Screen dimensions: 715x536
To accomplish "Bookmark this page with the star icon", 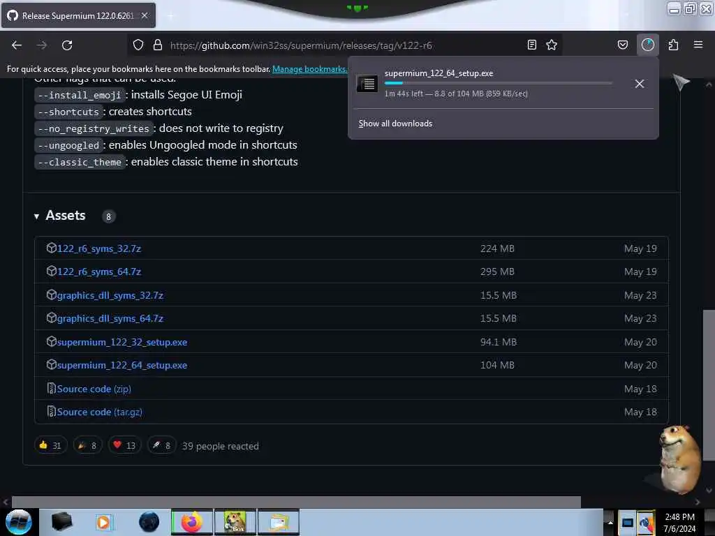I will 552,45.
